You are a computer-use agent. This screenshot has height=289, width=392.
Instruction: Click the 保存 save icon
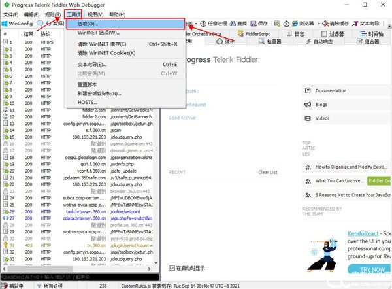(x=253, y=24)
